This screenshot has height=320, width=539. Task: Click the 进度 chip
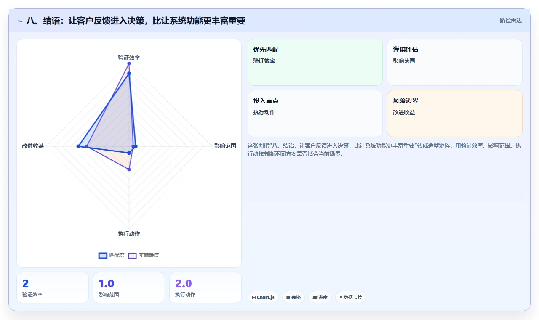click(320, 297)
